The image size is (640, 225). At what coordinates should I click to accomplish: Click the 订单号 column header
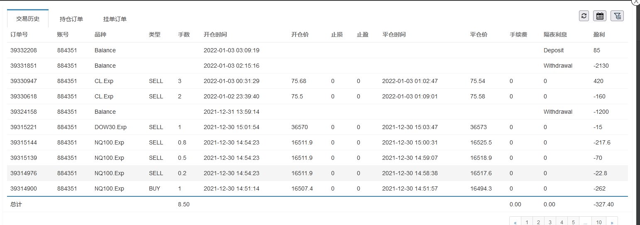coord(19,34)
